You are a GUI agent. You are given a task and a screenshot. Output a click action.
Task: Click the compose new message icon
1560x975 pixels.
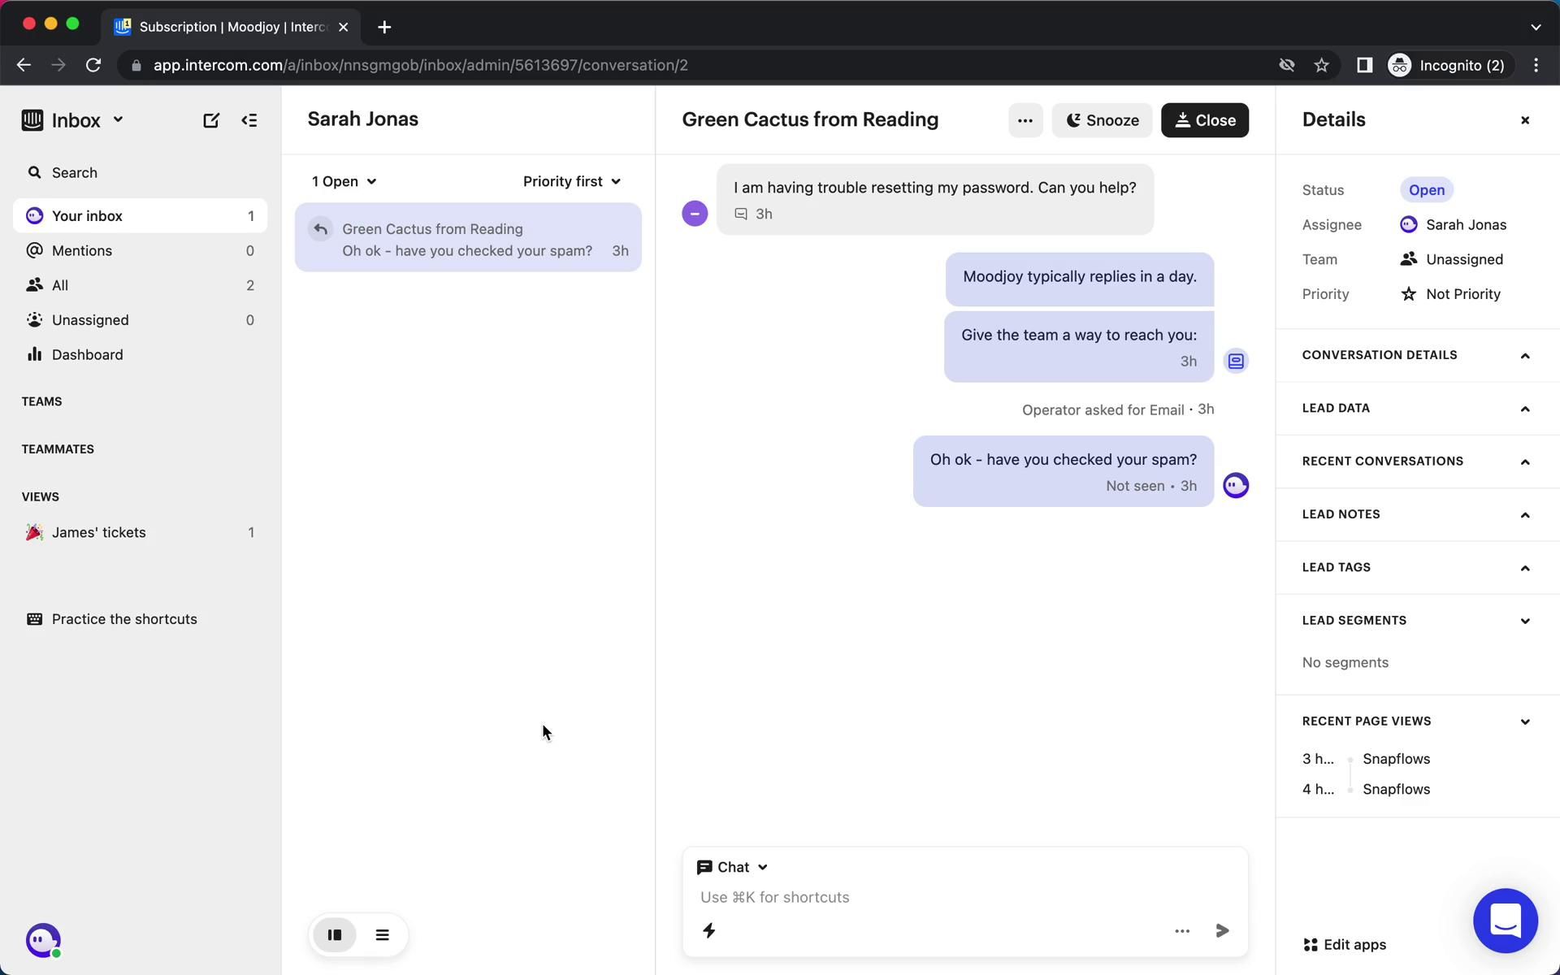tap(210, 120)
